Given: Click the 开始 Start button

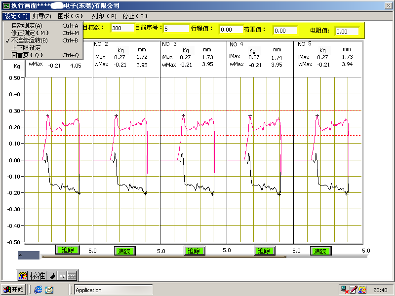Looking at the screenshot, I should point(13,290).
